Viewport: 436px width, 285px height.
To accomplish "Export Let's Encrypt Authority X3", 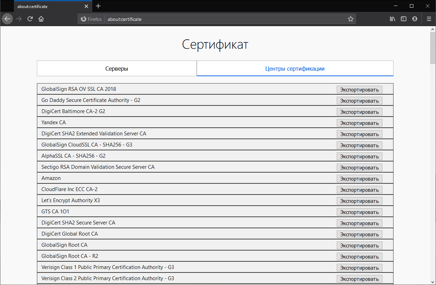I will coord(359,201).
